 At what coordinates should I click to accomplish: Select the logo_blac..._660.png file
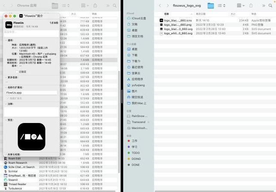point(215,24)
